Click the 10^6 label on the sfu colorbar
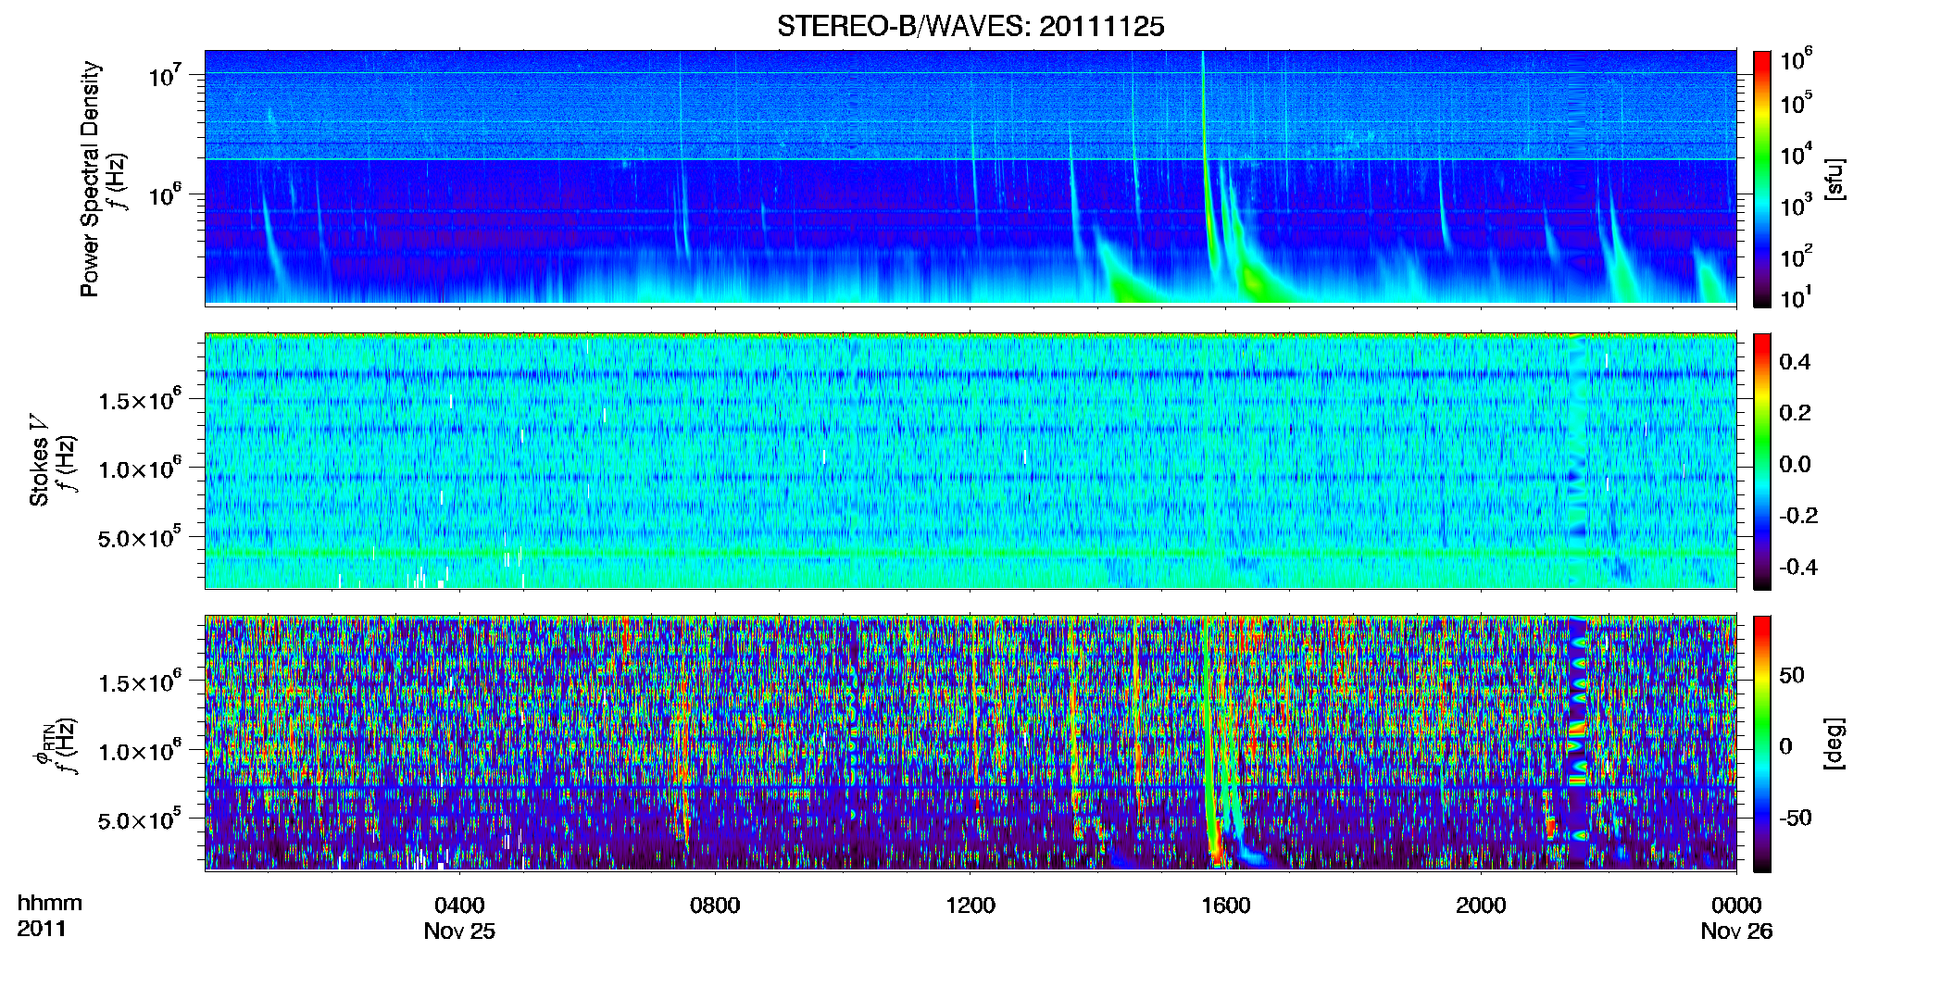The width and height of the screenshot is (1941, 1000). click(1796, 60)
